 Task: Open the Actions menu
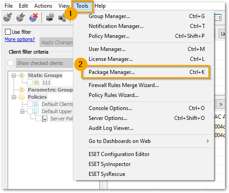tap(43, 6)
